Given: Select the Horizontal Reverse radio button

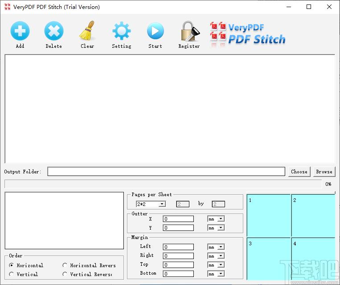Looking at the screenshot, I should pos(65,265).
